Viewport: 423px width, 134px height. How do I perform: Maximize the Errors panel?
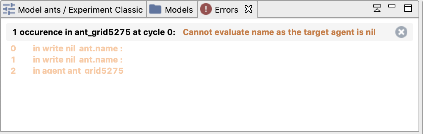coord(408,8)
